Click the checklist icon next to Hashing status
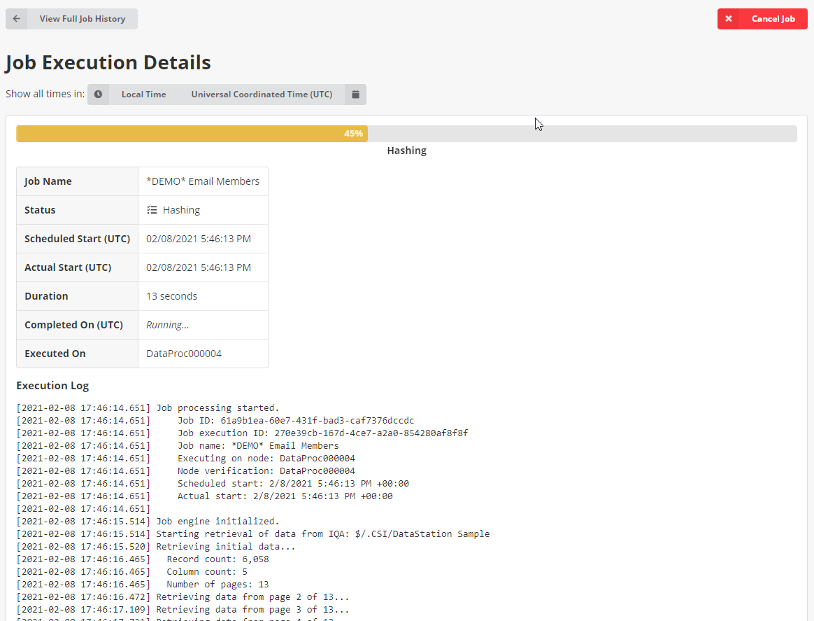The height and width of the screenshot is (621, 814). coord(152,210)
